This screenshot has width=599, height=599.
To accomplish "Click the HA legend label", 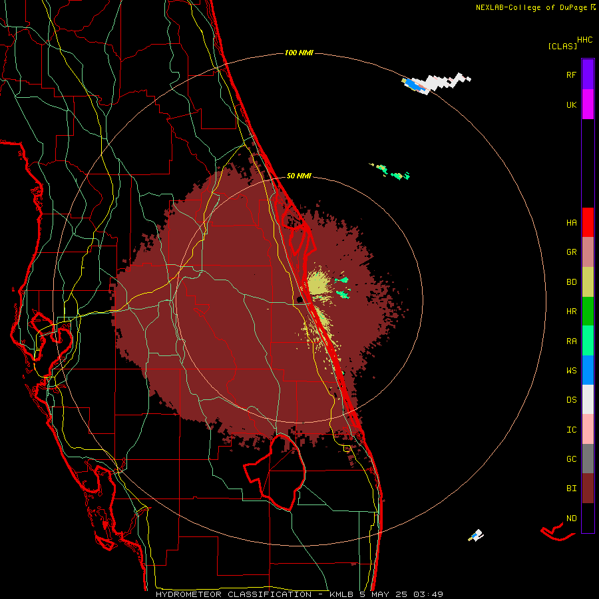I will tap(571, 222).
